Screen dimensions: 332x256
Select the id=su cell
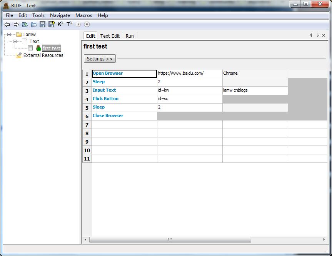pyautogui.click(x=190, y=99)
